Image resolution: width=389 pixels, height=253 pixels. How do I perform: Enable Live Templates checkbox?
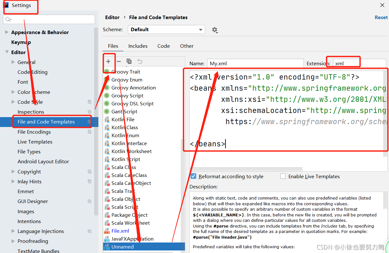pyautogui.click(x=283, y=176)
